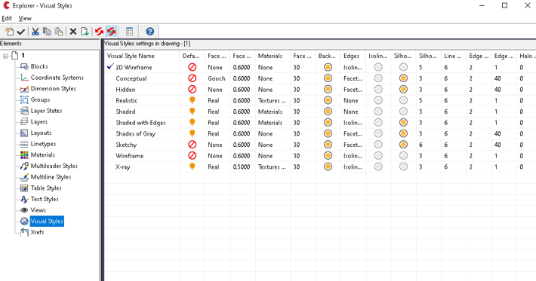The height and width of the screenshot is (281, 536).
Task: Select the Conceptual visual style name
Action: pyautogui.click(x=131, y=78)
